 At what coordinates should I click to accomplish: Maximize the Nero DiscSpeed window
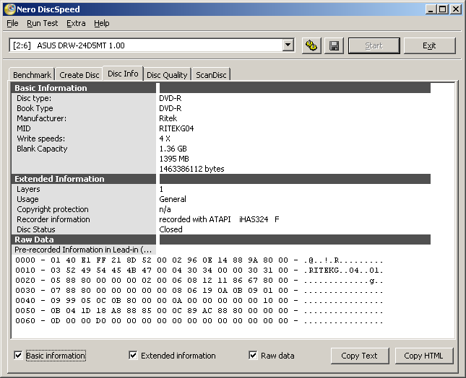click(443, 9)
